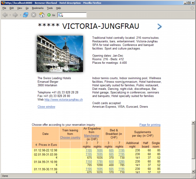This screenshot has height=179, width=196.
Task: Click the Reload page icon
Action: coord(25,15)
